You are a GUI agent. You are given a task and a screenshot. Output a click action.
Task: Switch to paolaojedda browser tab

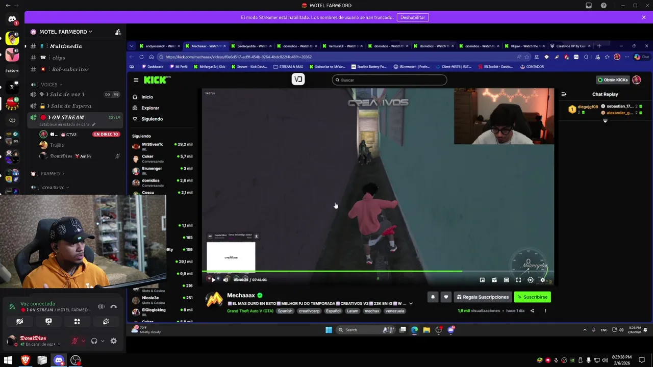click(251, 46)
